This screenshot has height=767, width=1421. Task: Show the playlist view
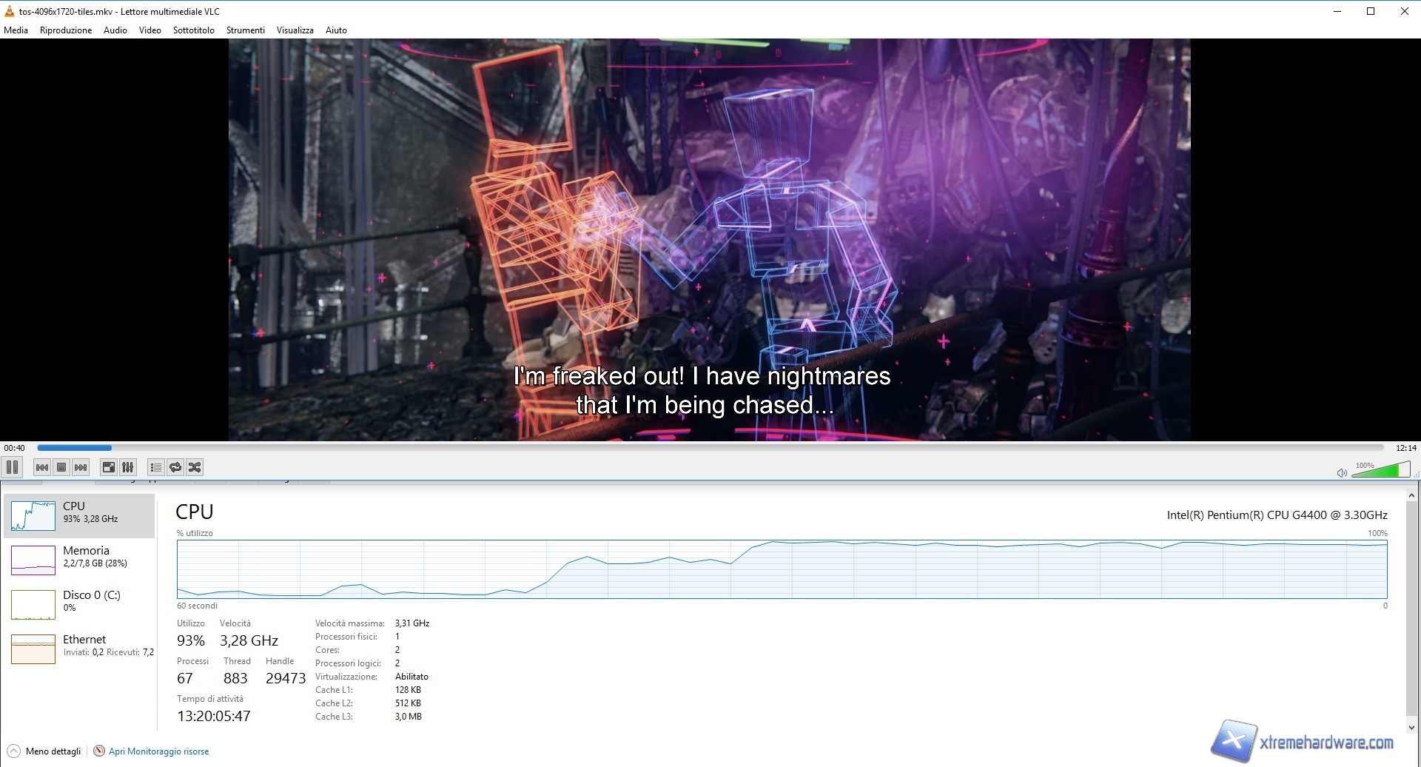pos(155,467)
